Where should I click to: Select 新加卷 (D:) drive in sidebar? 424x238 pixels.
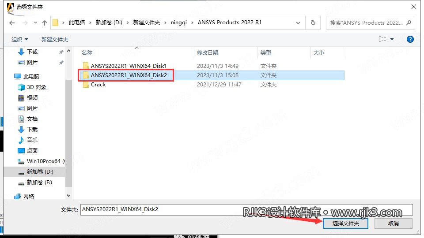(40, 171)
